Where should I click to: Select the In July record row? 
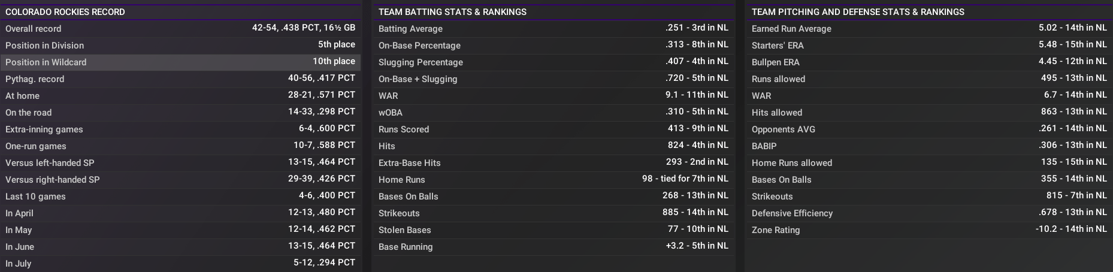180,264
